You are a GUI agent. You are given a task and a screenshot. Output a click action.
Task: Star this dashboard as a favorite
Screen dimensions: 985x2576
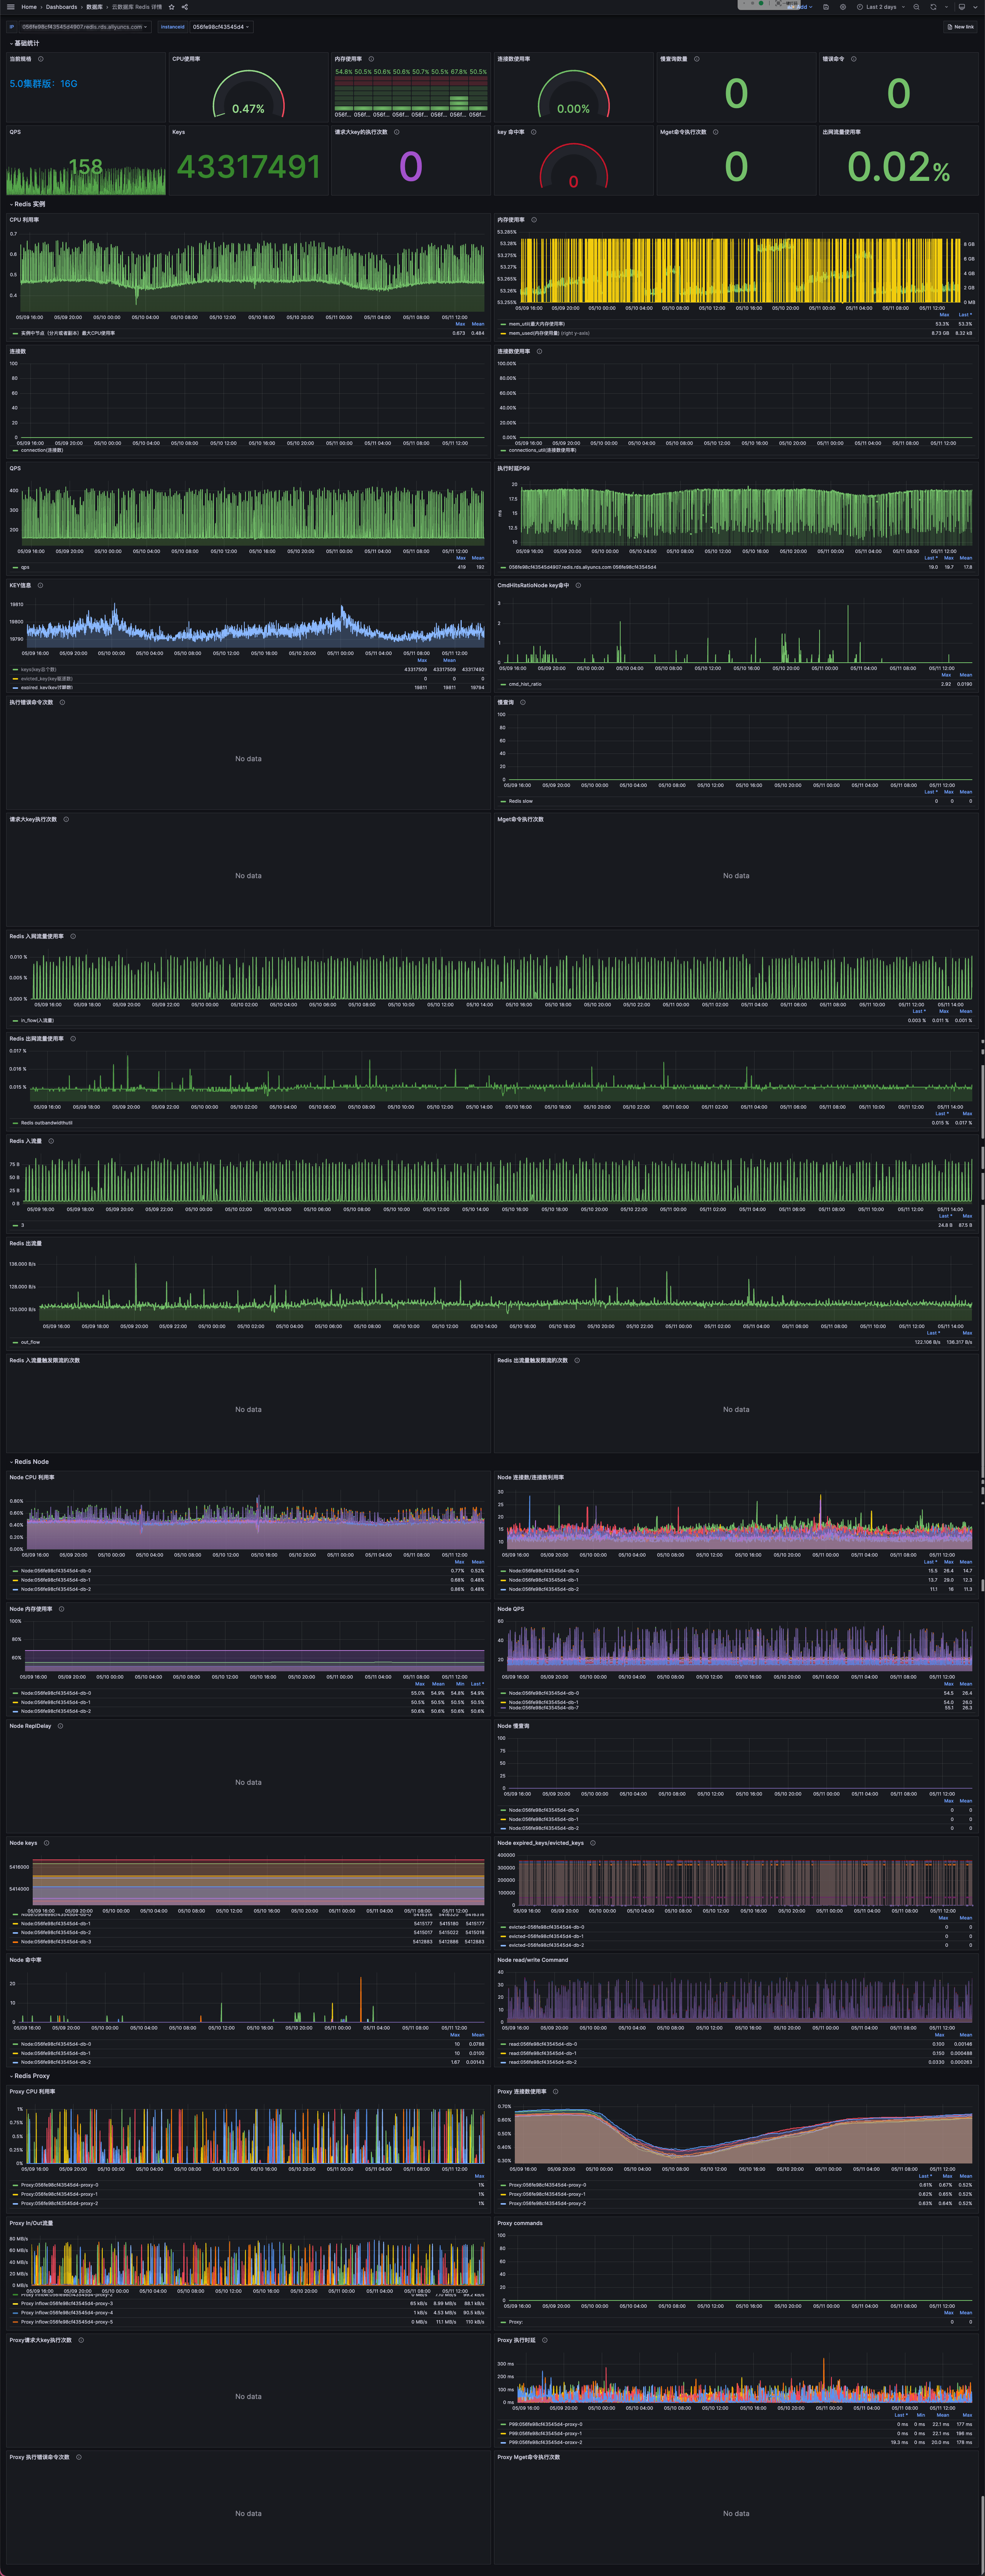[172, 7]
